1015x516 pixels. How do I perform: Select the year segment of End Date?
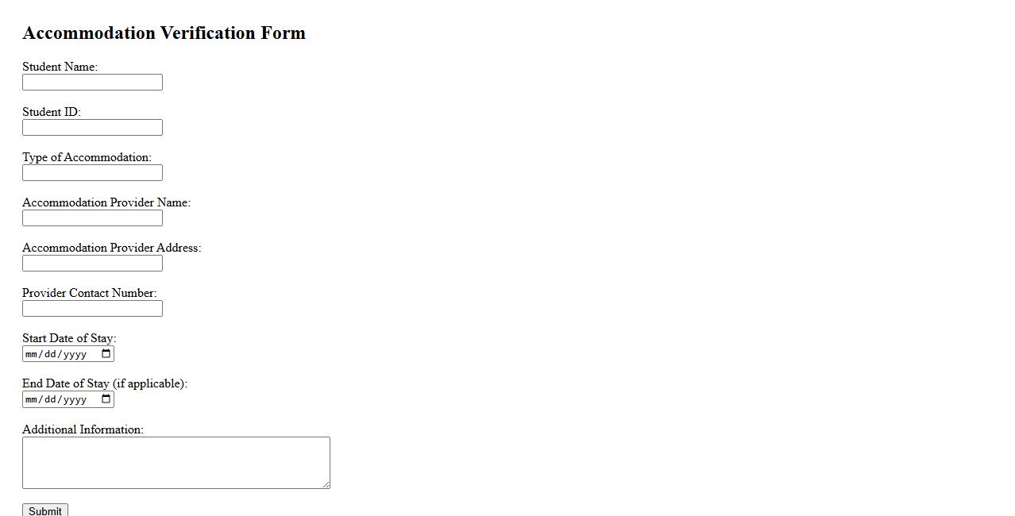click(x=75, y=399)
